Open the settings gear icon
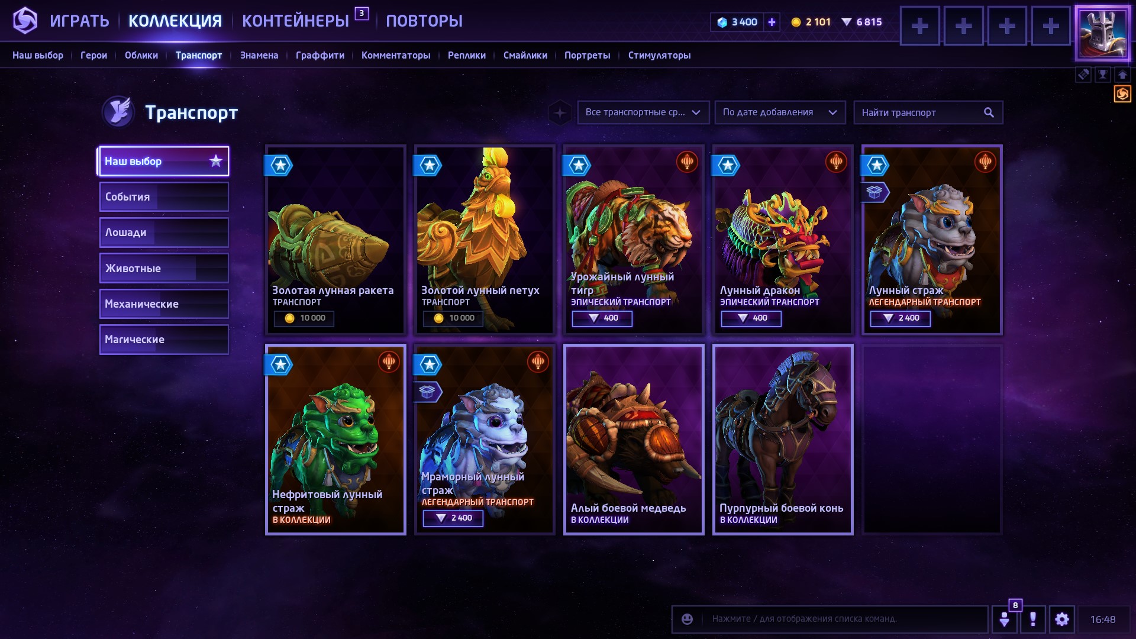 pos(1062,619)
